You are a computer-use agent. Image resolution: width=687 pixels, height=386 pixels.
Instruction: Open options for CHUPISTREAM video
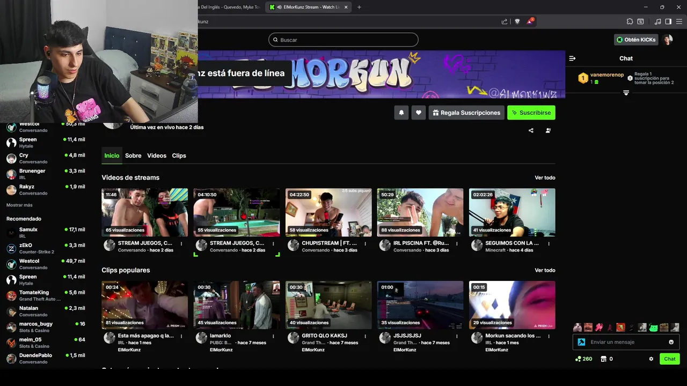pyautogui.click(x=365, y=243)
